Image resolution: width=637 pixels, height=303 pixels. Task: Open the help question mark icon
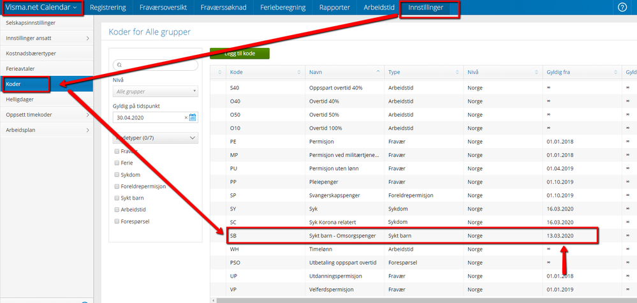tap(622, 8)
